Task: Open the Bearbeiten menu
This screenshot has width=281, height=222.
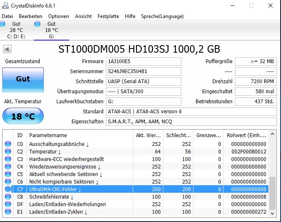Action: pos(31,16)
